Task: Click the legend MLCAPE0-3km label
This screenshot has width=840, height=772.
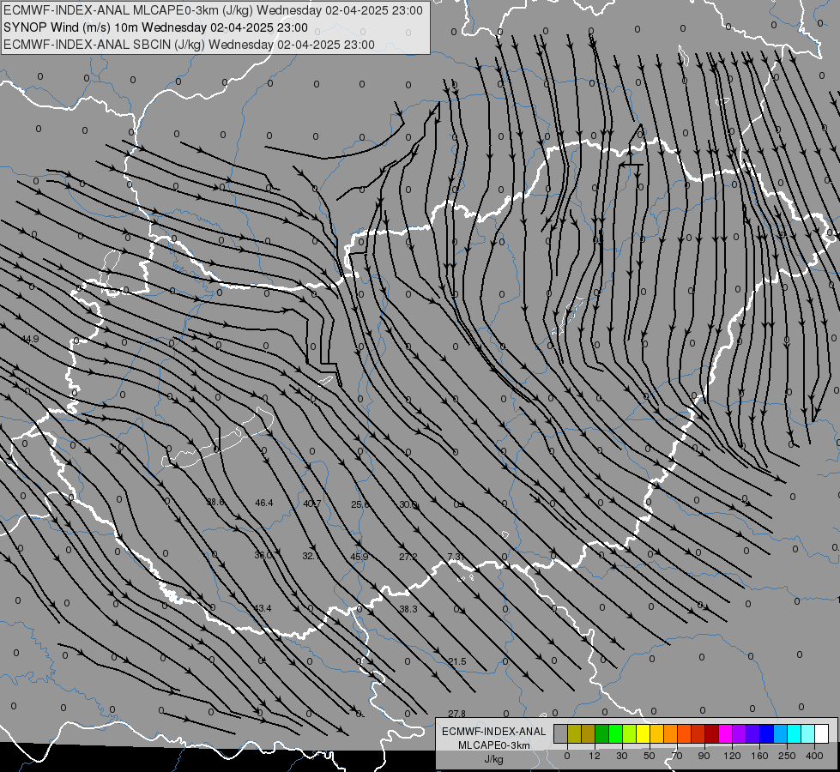Action: 494,745
